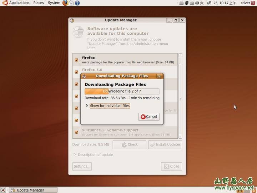Click the Downloading Package Files title icon
This screenshot has width=257, height=193.
84,76
